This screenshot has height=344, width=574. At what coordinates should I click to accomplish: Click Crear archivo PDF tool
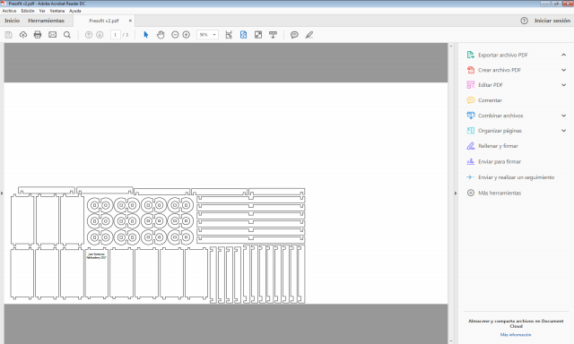499,70
